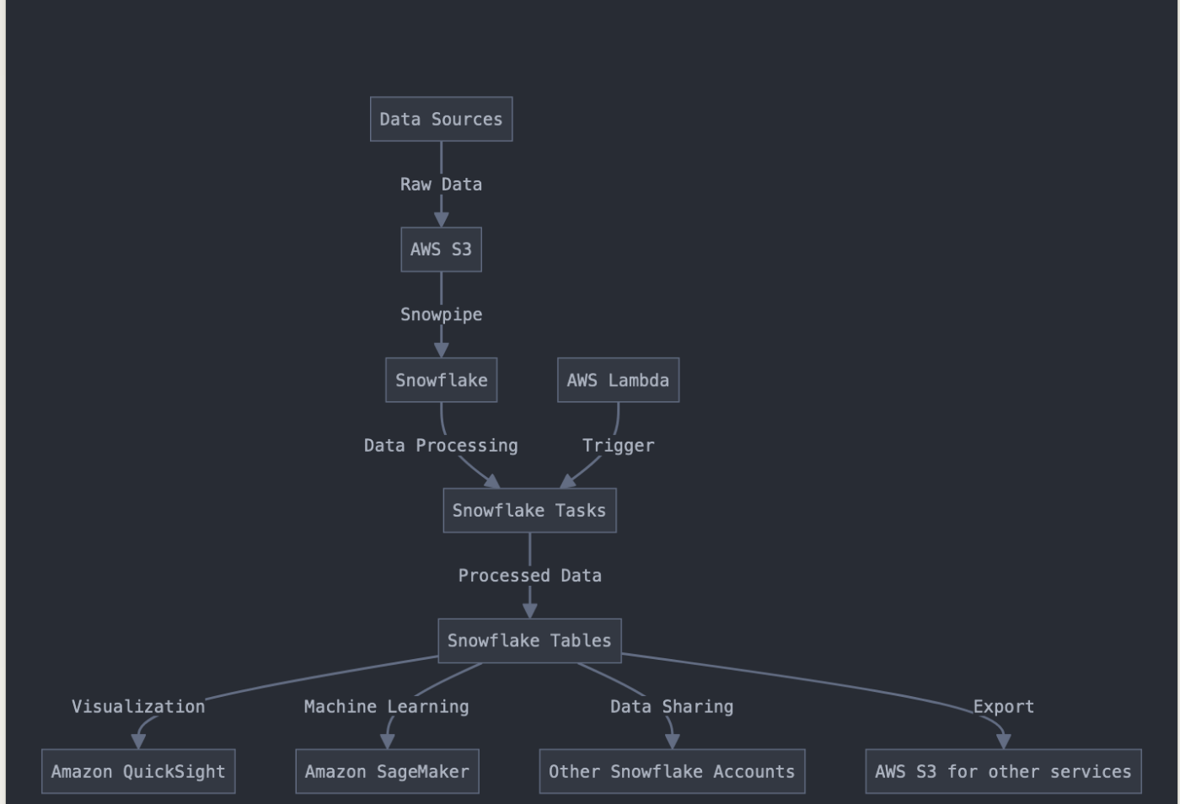The height and width of the screenshot is (804, 1180).
Task: Select the Data Processing edge label
Action: (441, 445)
